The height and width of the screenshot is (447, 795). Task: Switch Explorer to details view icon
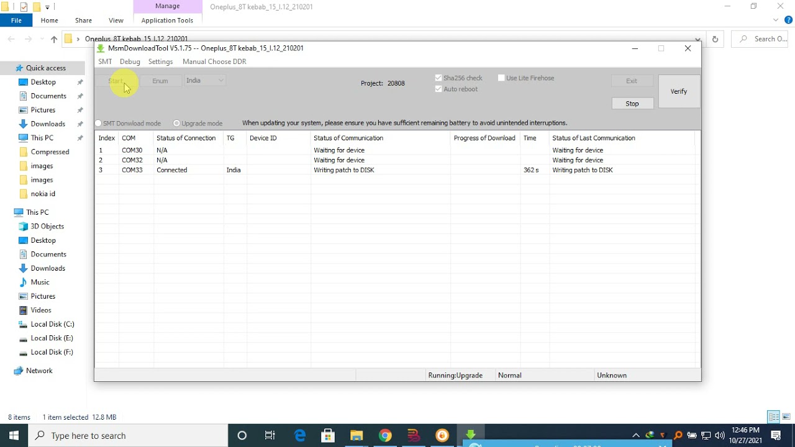774,417
